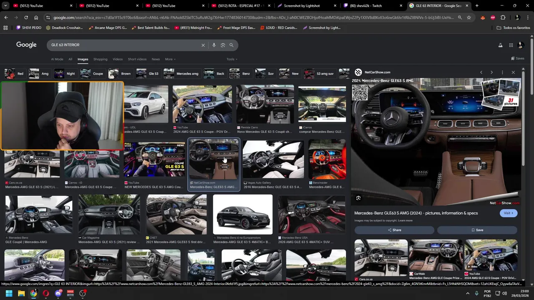Open Google Lens search by image icon
534x300 pixels.
pyautogui.click(x=223, y=45)
